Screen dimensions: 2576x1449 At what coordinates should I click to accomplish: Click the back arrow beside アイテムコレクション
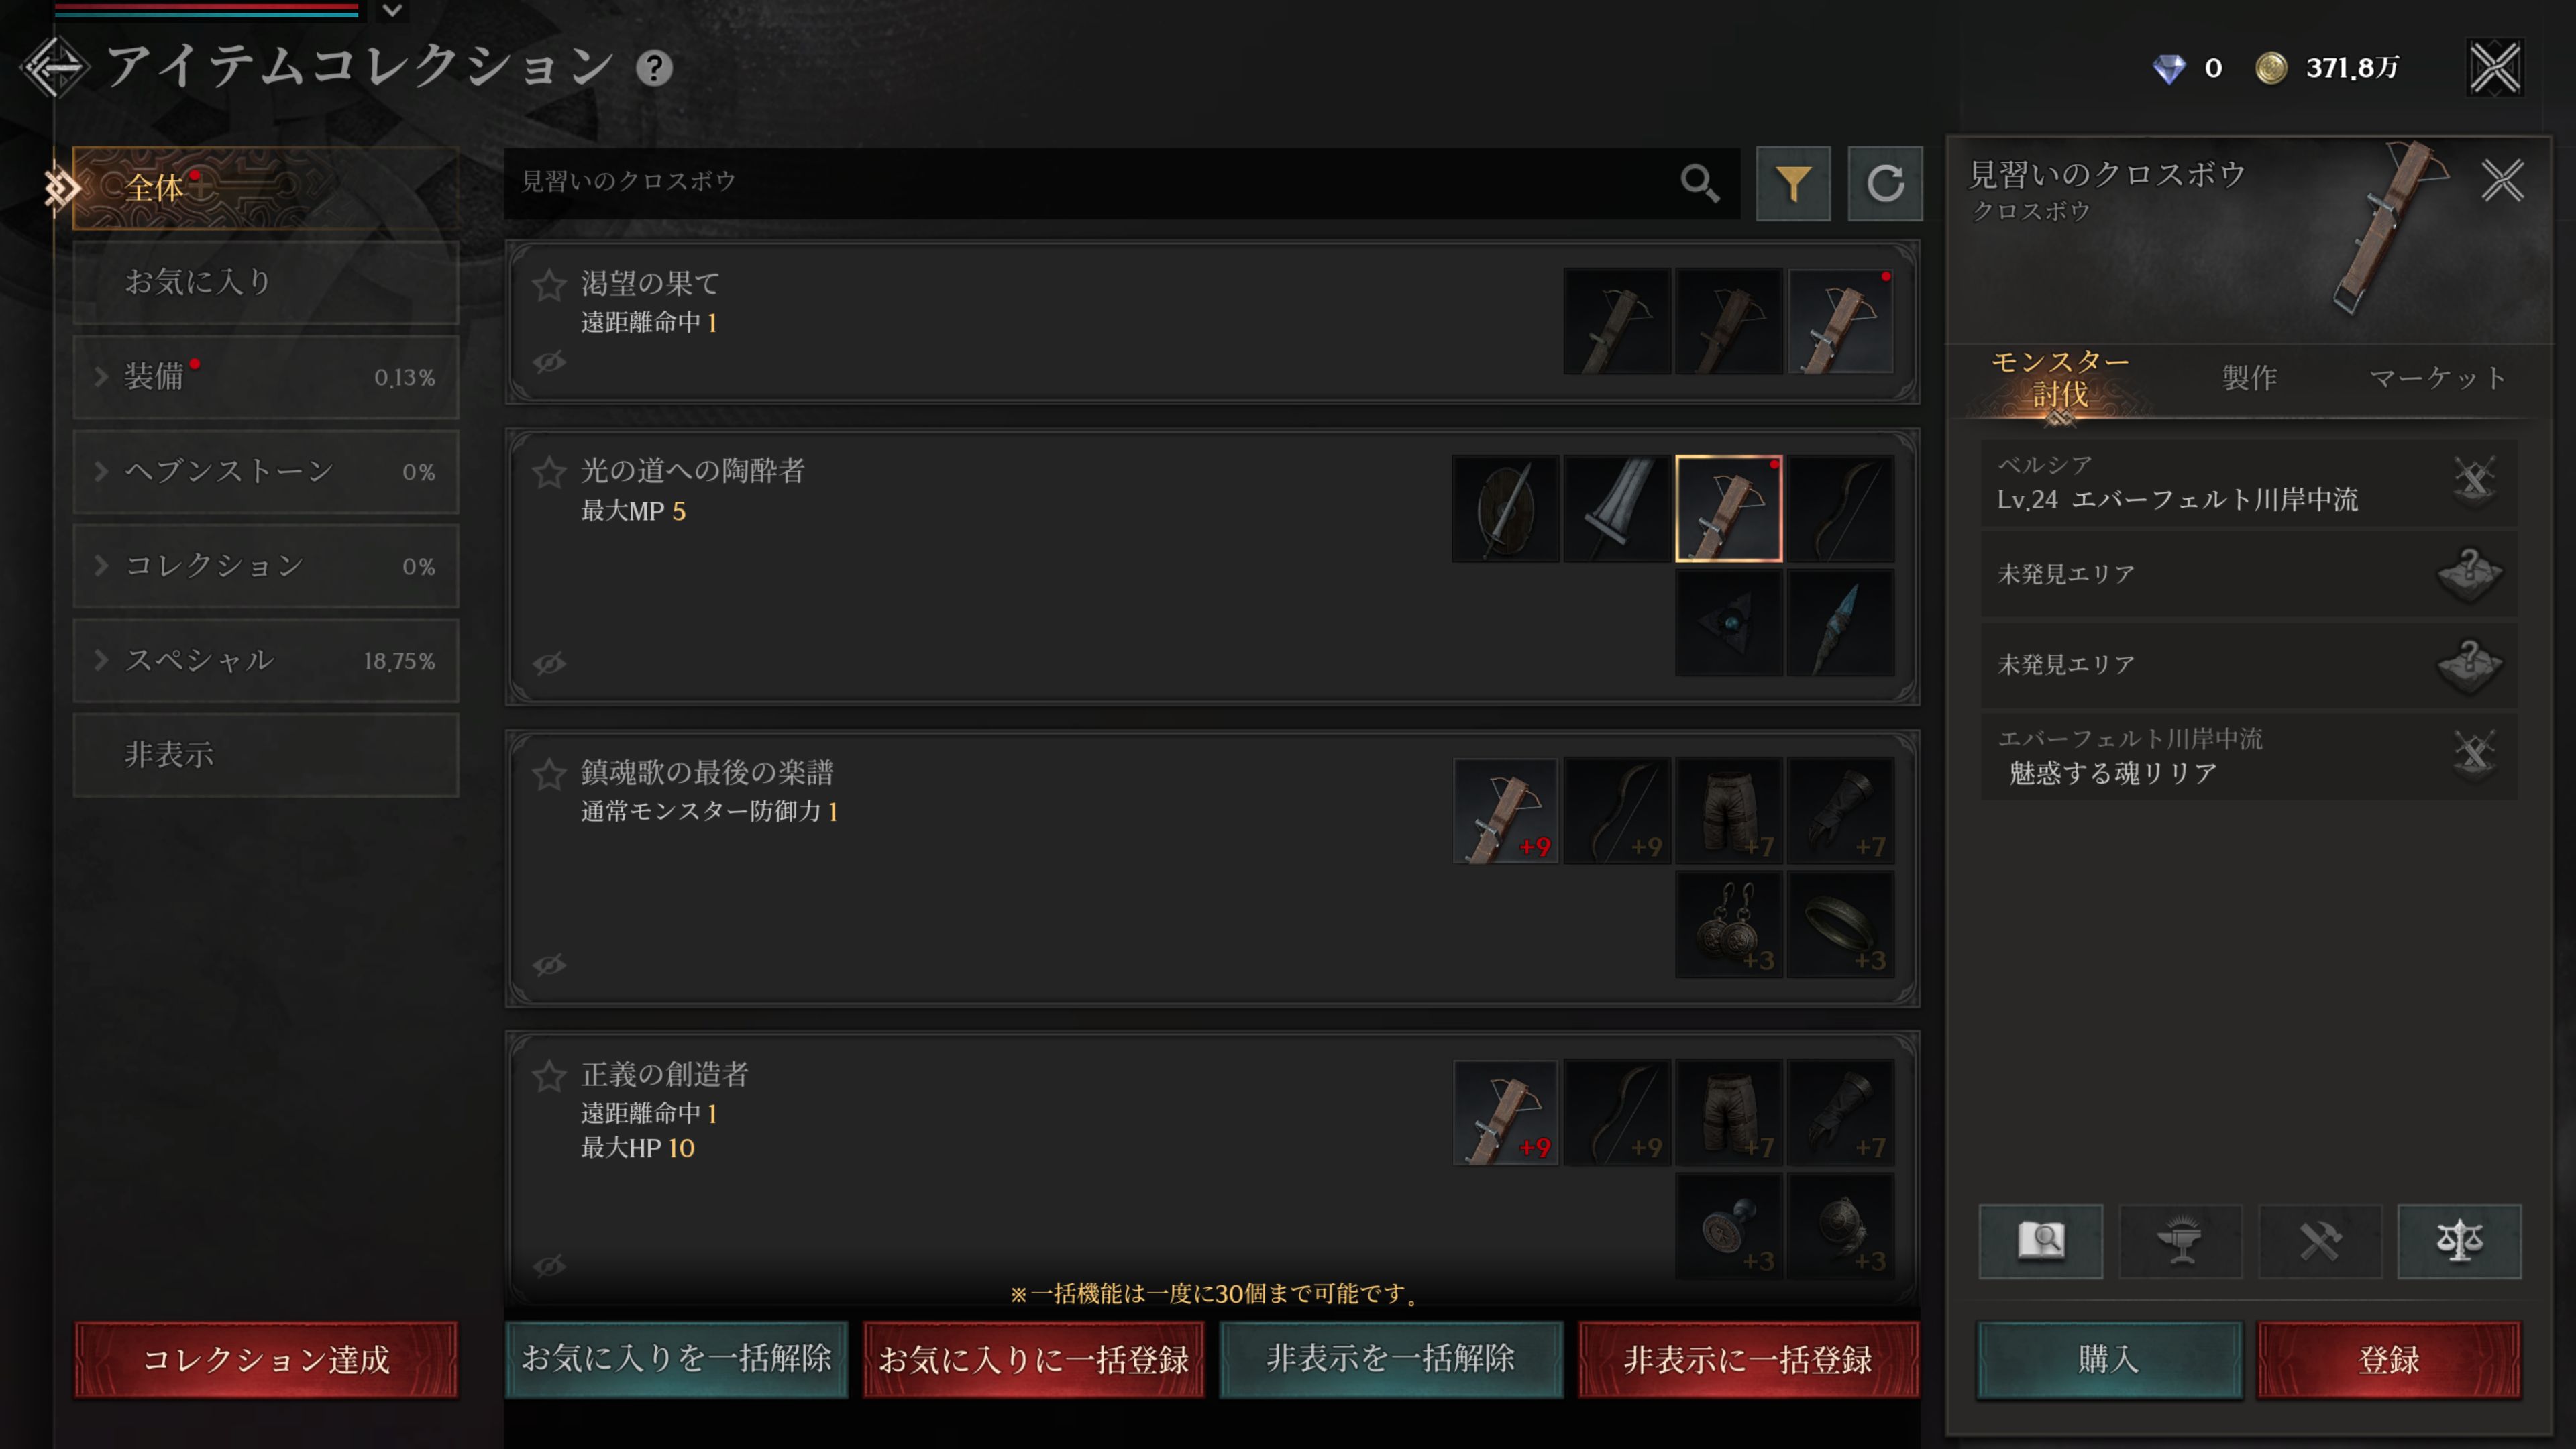pos(55,68)
